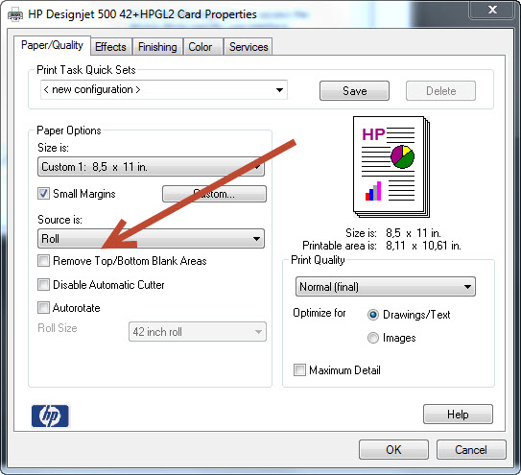This screenshot has width=521, height=475.
Task: Enable the Autorotate checkbox
Action: [x=43, y=308]
